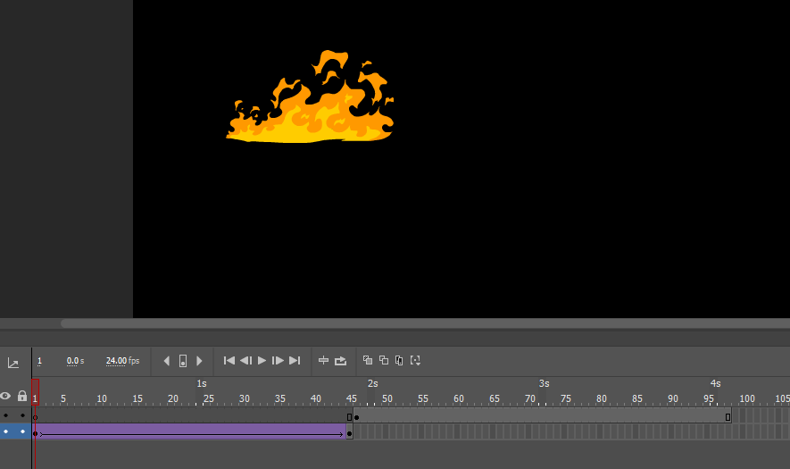This screenshot has width=790, height=469.
Task: Click the red playhead at frame 1
Action: coord(36,392)
